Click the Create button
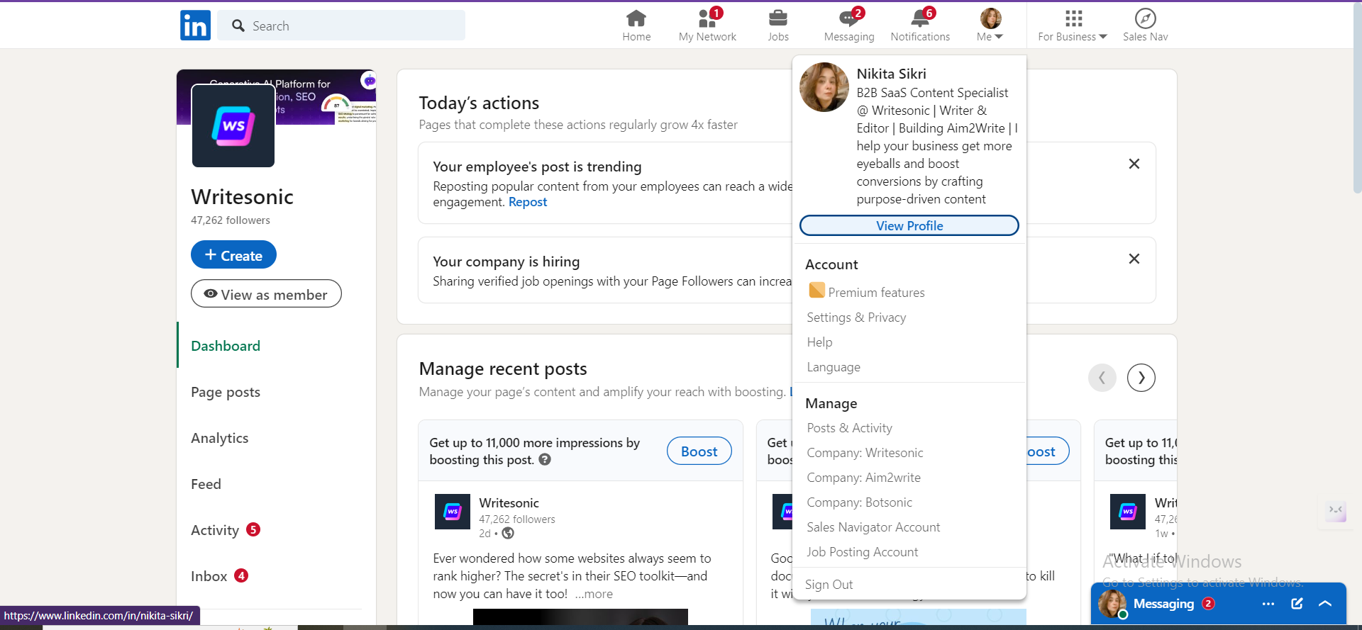This screenshot has height=630, width=1362. tap(233, 255)
